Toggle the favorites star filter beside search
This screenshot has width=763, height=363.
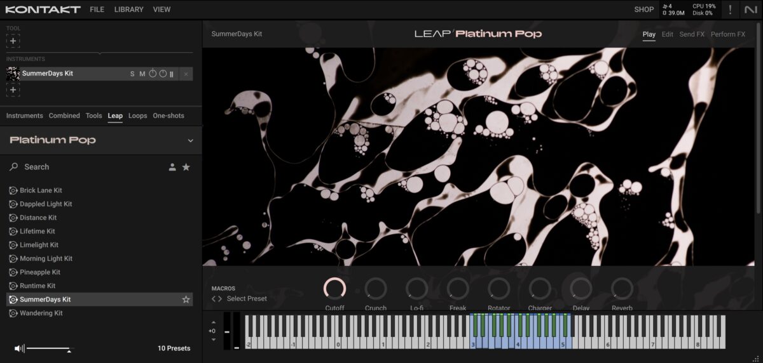click(186, 167)
